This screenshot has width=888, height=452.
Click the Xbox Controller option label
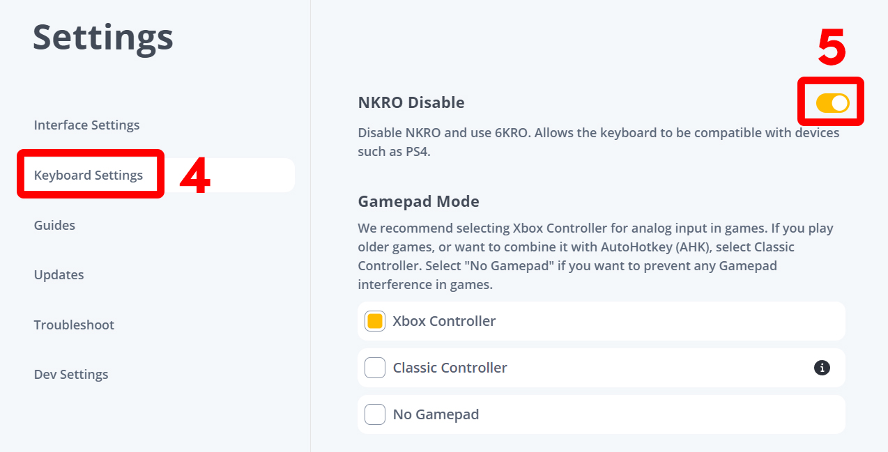click(x=444, y=321)
